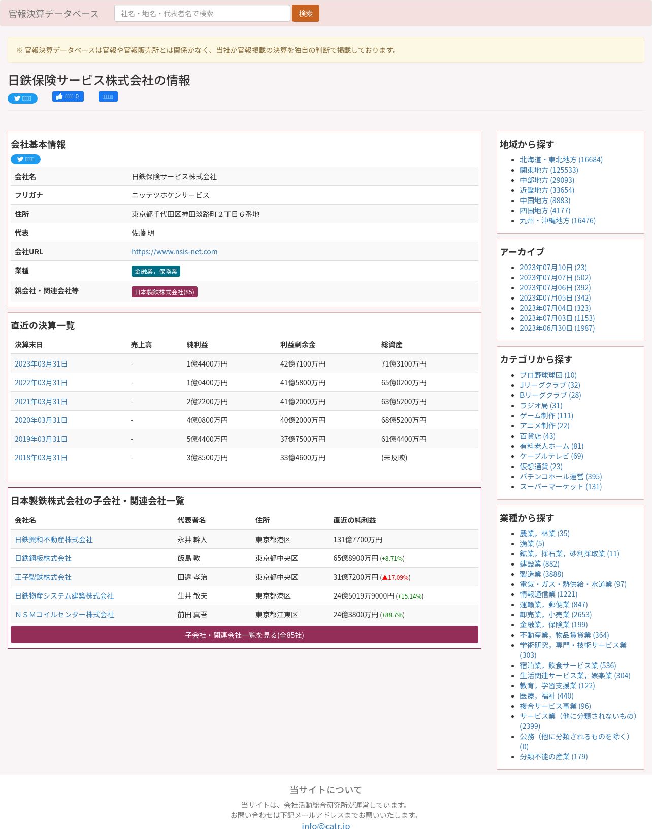Viewport: 652px width, 829px height.
Task: Open the 2023年03月31日 settlement row link
Action: click(x=41, y=364)
